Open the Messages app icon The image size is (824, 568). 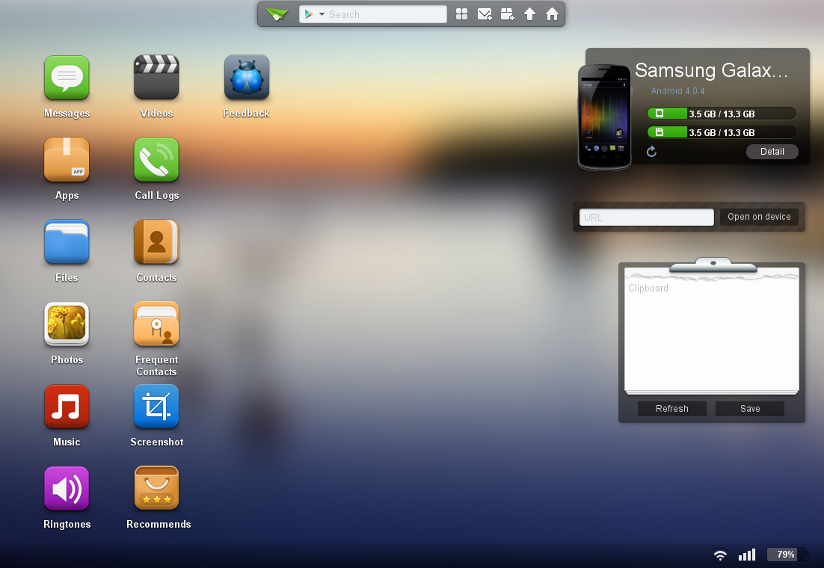point(67,77)
